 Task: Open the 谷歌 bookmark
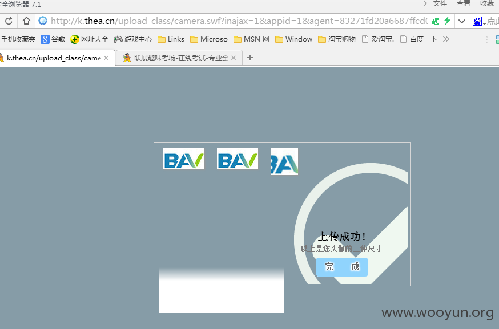click(x=53, y=39)
